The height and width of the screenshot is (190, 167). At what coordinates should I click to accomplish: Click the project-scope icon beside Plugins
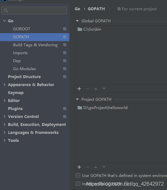tap(65, 109)
